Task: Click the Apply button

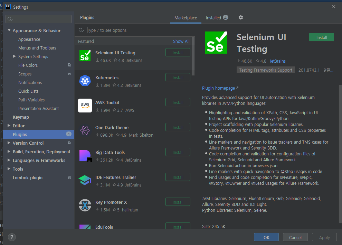Action: (324, 237)
